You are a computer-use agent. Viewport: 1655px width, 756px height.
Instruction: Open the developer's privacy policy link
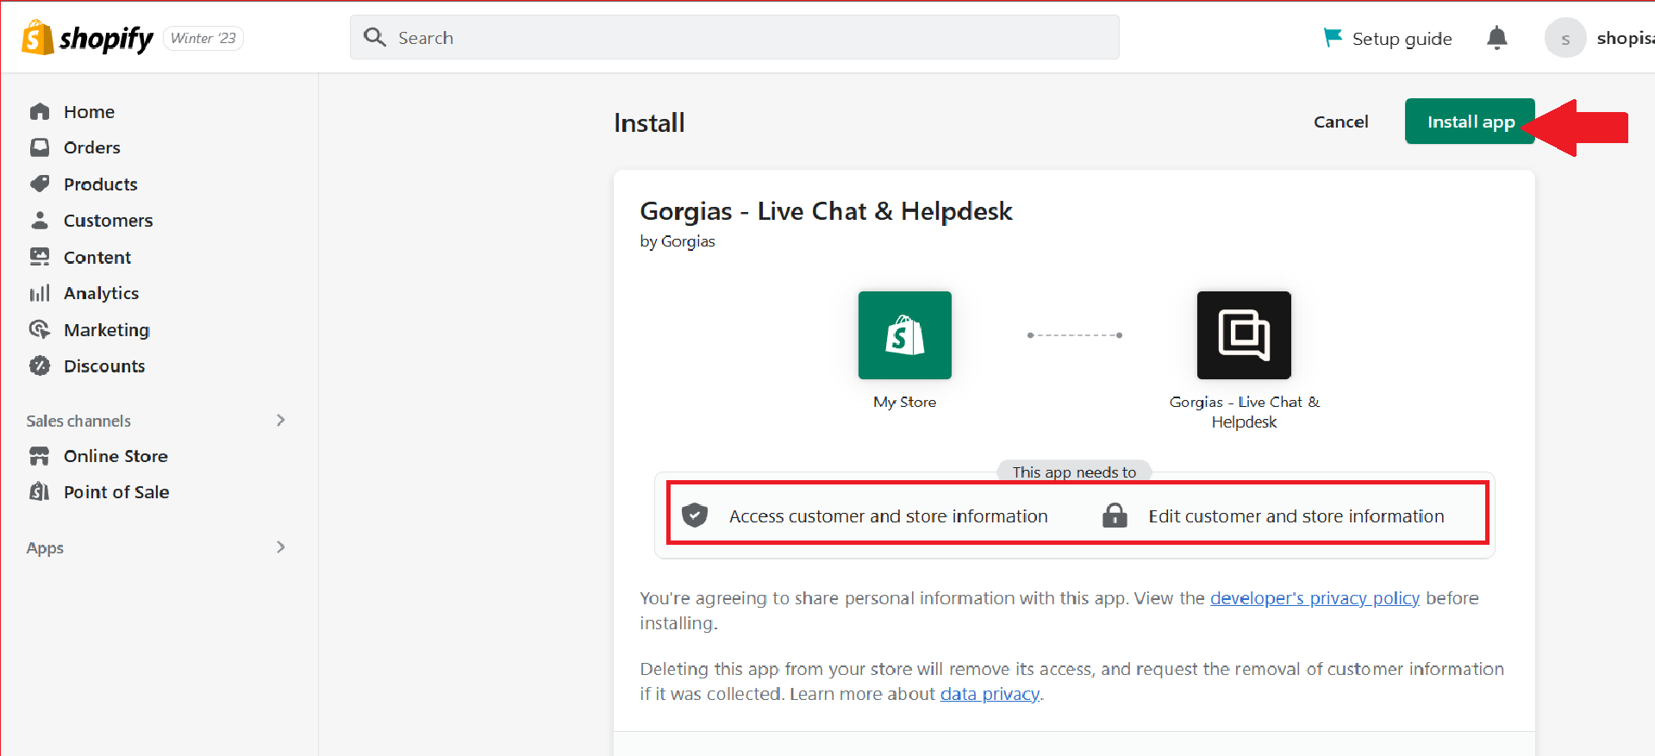point(1315,598)
